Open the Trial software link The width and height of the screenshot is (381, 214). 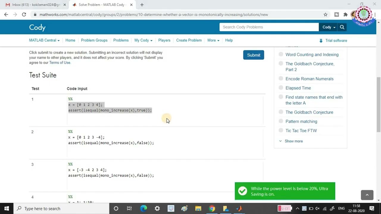pyautogui.click(x=336, y=41)
